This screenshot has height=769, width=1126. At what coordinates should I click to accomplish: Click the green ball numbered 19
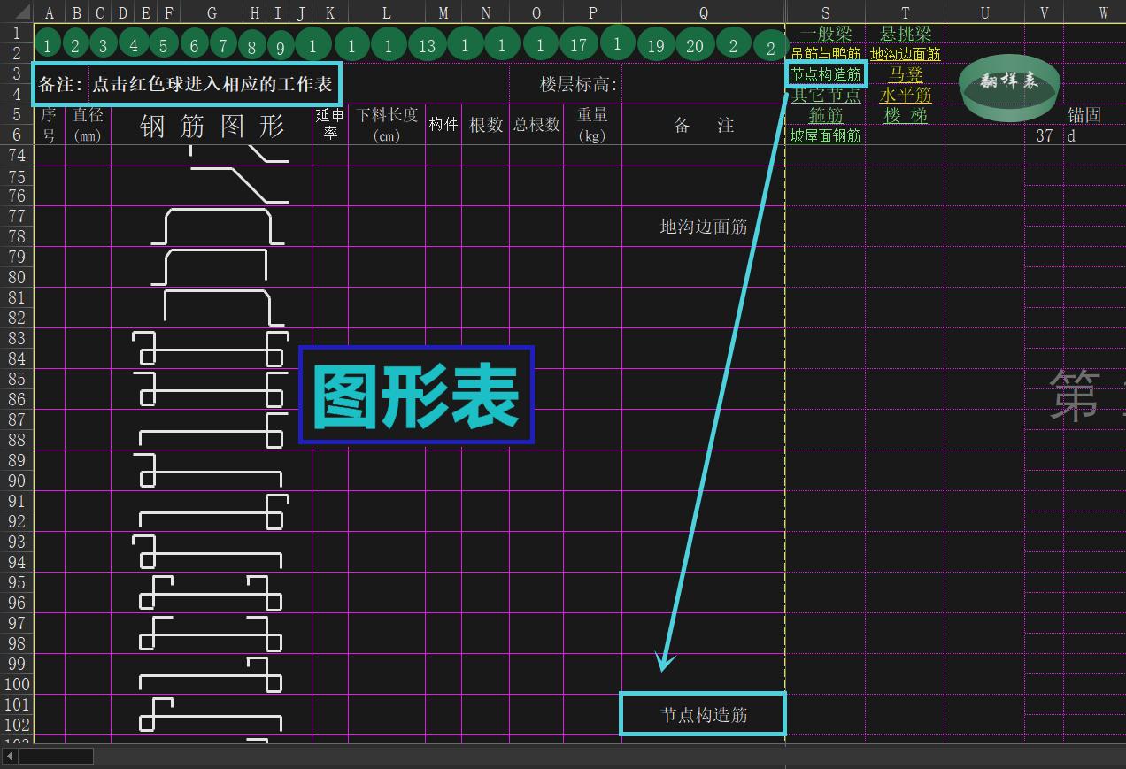coord(656,43)
